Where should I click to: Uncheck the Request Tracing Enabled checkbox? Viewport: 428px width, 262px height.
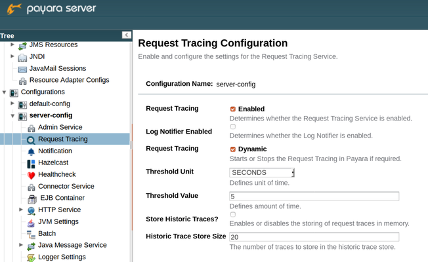click(233, 109)
